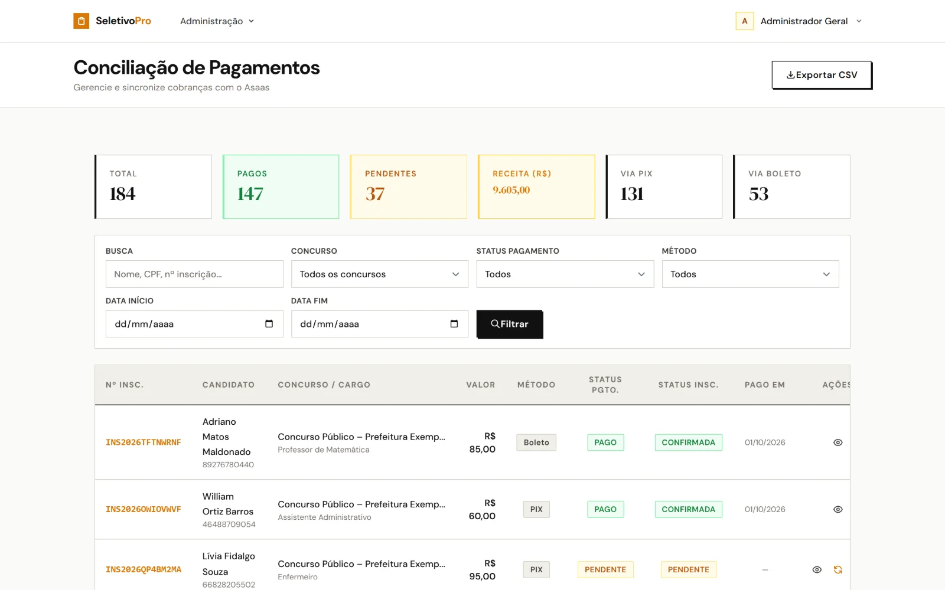This screenshot has width=945, height=590.
Task: View details for William Ortiz Barros payment
Action: pos(838,509)
